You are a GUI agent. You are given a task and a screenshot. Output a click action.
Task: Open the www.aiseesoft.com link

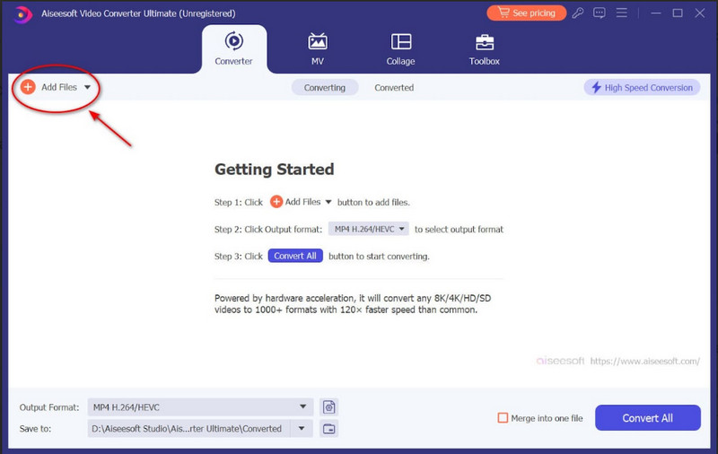645,362
